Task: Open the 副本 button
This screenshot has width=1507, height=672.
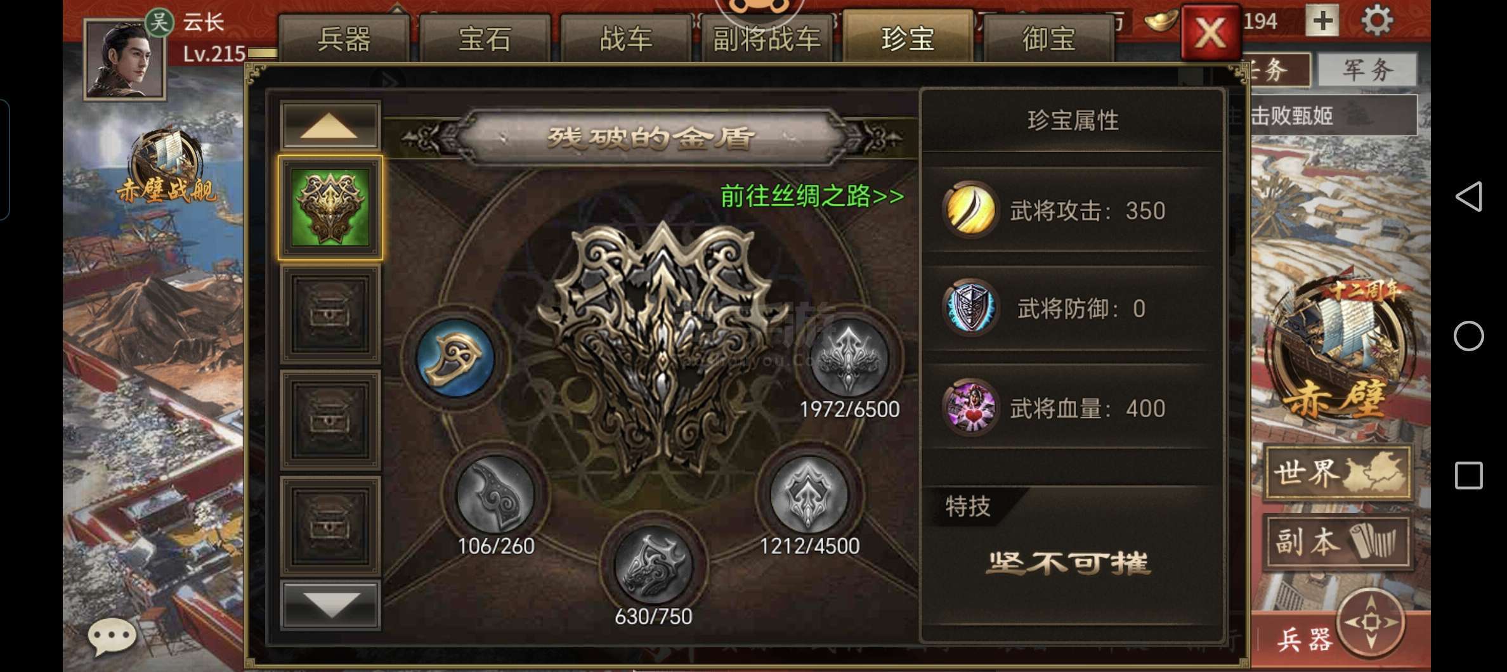Action: click(1338, 543)
